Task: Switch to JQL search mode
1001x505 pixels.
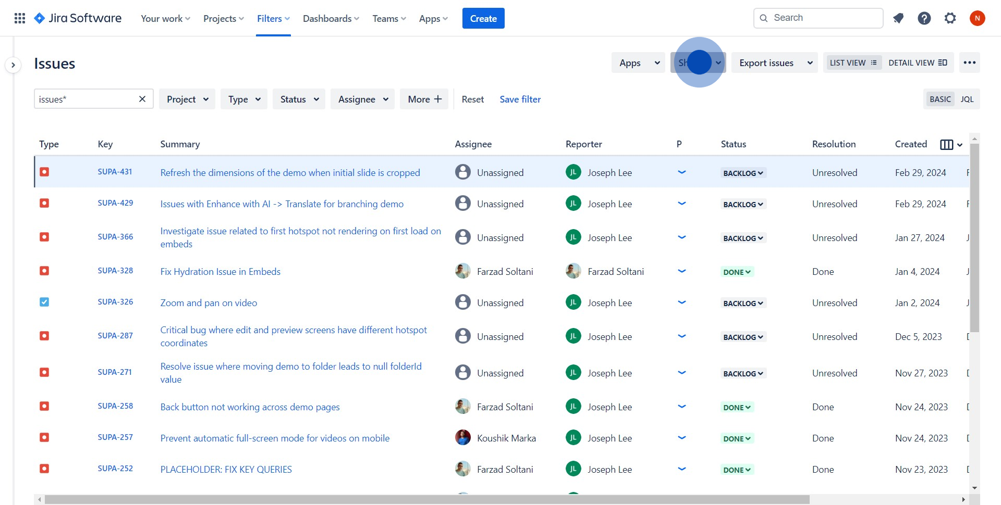Action: point(967,99)
